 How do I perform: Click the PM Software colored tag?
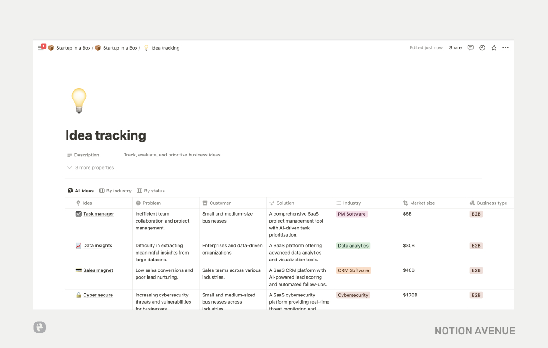pyautogui.click(x=351, y=213)
